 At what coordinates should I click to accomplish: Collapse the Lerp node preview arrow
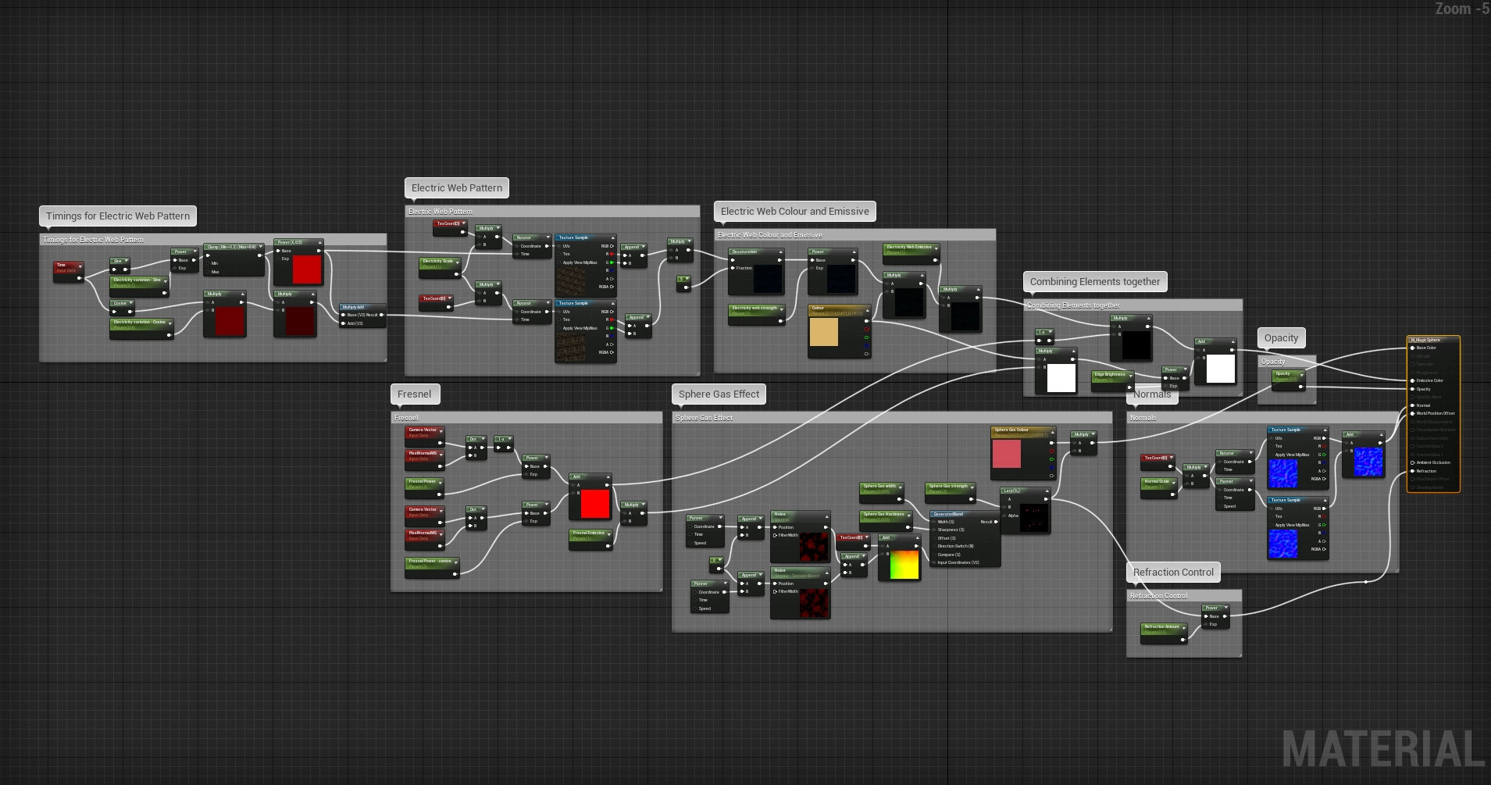pos(1047,491)
